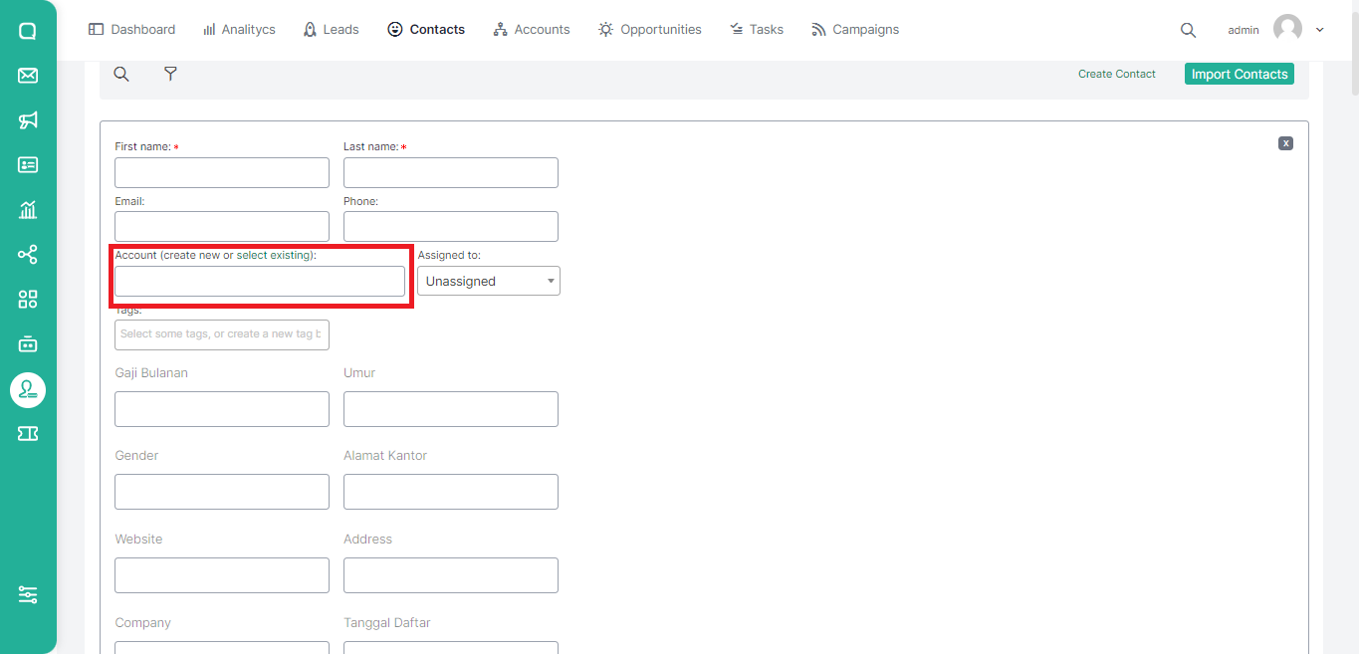Image resolution: width=1359 pixels, height=654 pixels.
Task: Click the Alamat Kantor input field
Action: [451, 492]
